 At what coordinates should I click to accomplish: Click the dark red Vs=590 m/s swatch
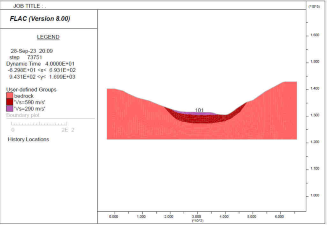tap(10, 102)
